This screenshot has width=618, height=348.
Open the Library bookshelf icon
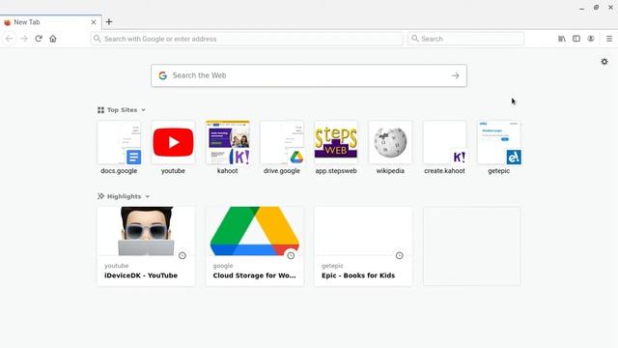(562, 39)
